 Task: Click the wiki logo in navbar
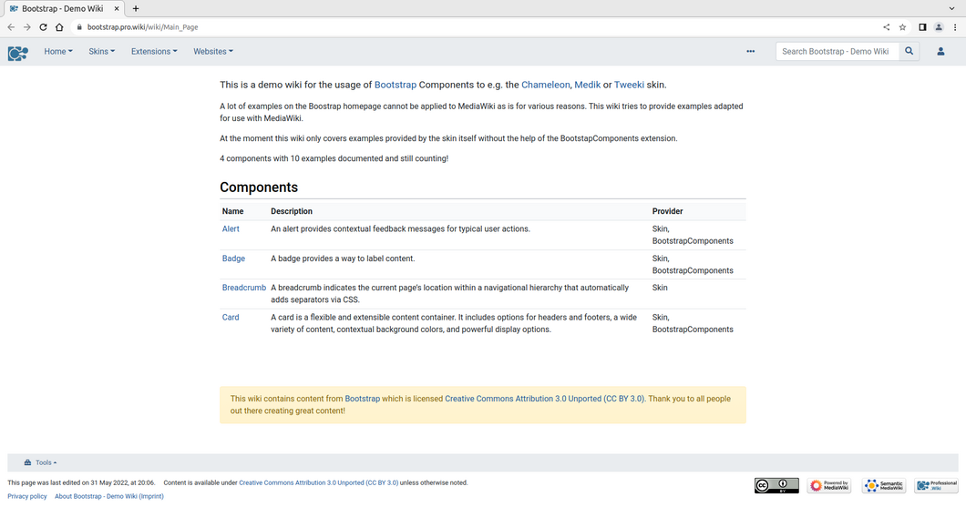point(18,53)
